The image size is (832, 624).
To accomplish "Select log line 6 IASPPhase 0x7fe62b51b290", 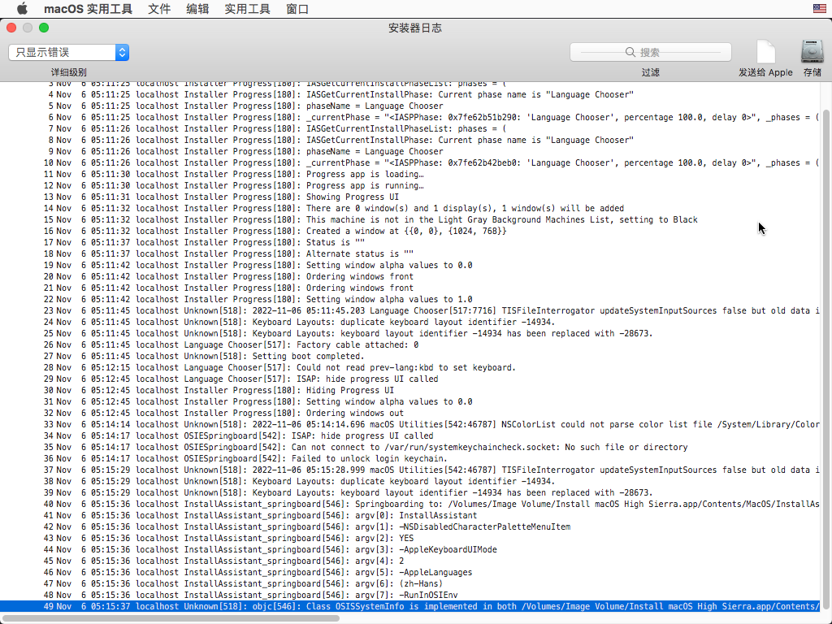I will coord(409,117).
